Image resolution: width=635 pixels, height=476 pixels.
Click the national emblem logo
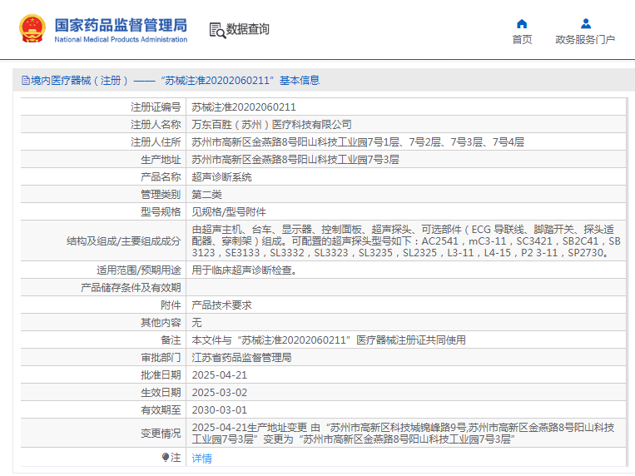pos(32,29)
